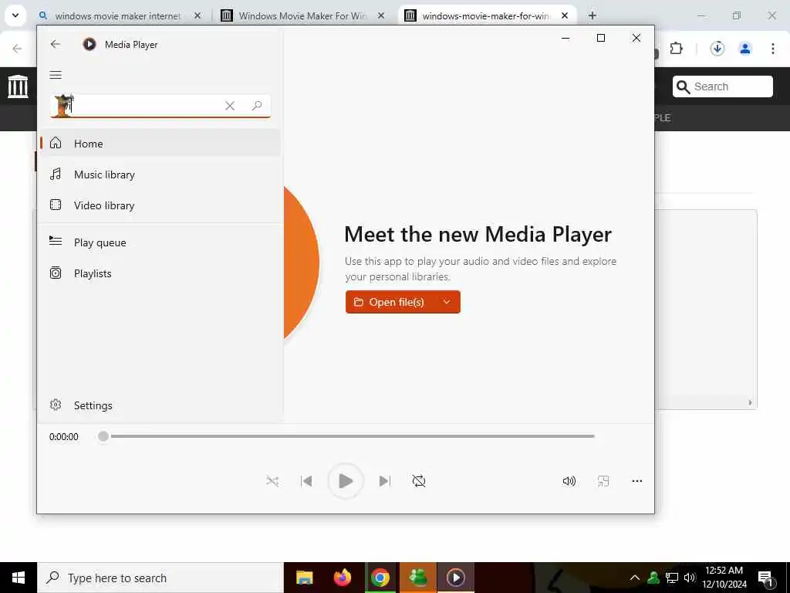Close the Windows Movie Maker For Win tab
The height and width of the screenshot is (593, 790).
click(x=381, y=16)
